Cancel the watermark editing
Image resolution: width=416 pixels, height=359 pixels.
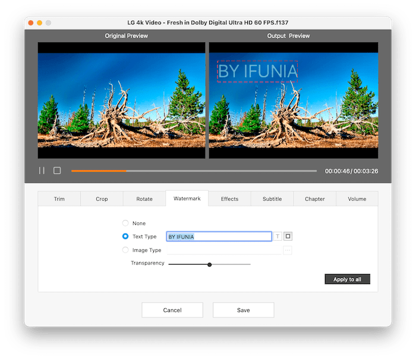172,310
